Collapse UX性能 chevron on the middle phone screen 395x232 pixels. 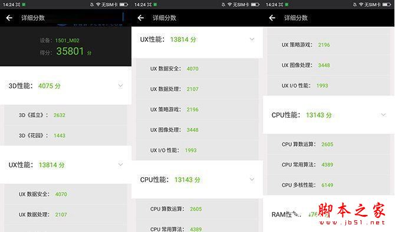click(x=252, y=39)
